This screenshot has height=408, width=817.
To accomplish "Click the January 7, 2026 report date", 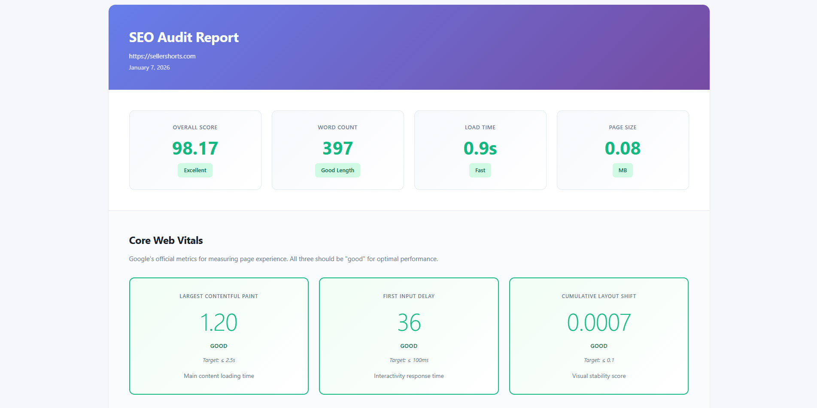I will [149, 68].
